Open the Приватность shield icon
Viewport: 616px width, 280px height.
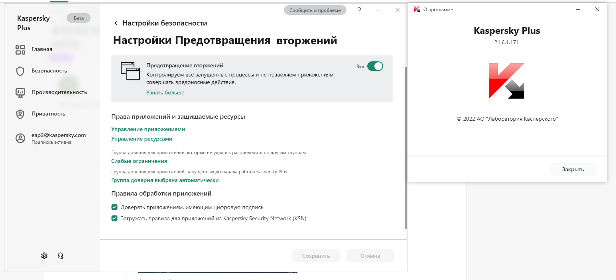tap(20, 114)
